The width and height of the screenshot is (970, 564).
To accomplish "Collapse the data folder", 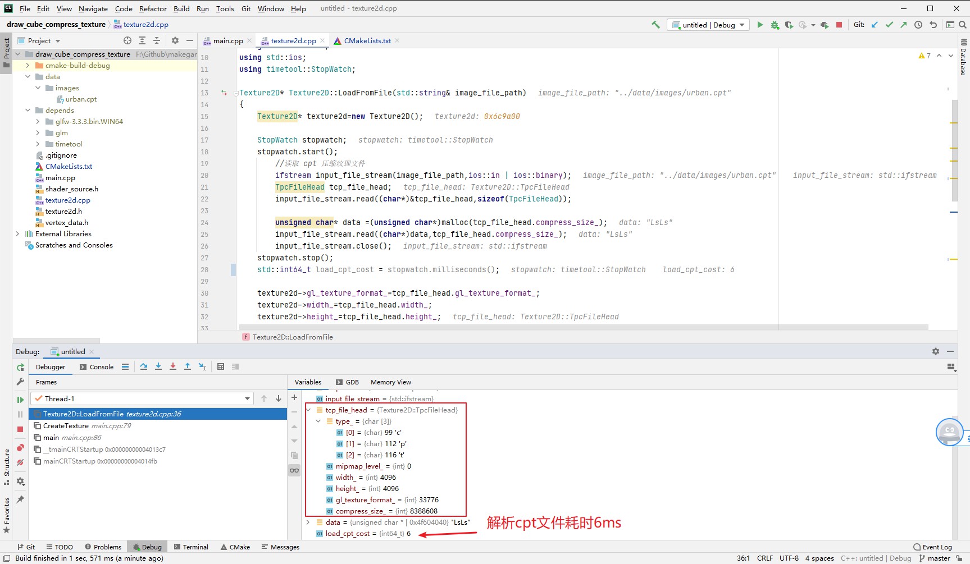I will (28, 76).
